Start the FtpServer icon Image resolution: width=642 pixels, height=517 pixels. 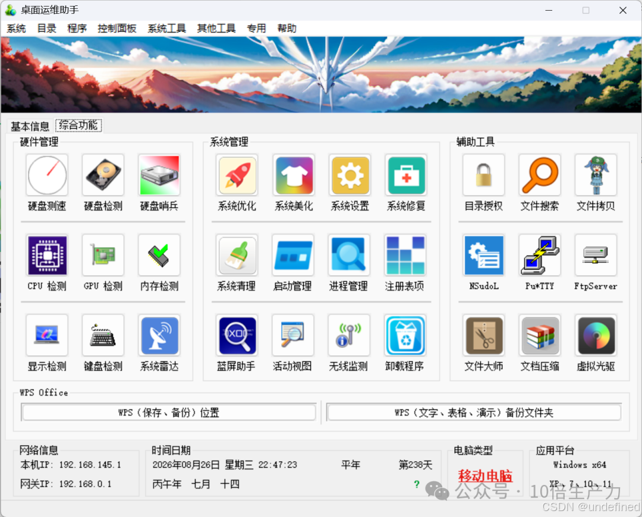point(596,256)
